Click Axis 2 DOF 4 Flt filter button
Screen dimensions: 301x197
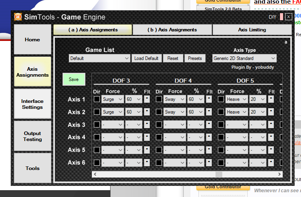coord(209,112)
